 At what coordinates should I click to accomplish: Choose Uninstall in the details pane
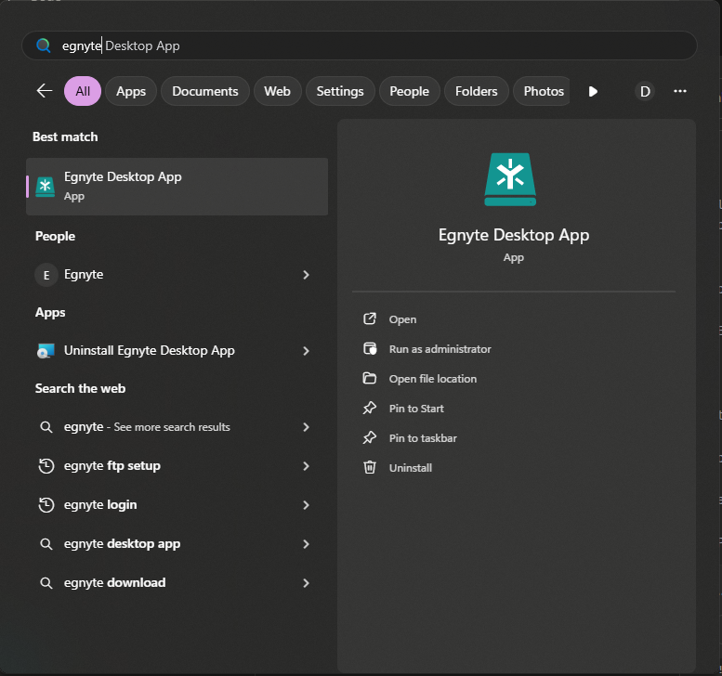[x=411, y=468]
